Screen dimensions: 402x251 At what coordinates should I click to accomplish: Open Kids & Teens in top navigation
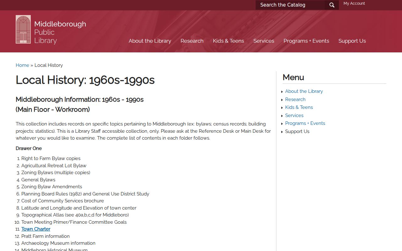pyautogui.click(x=228, y=41)
